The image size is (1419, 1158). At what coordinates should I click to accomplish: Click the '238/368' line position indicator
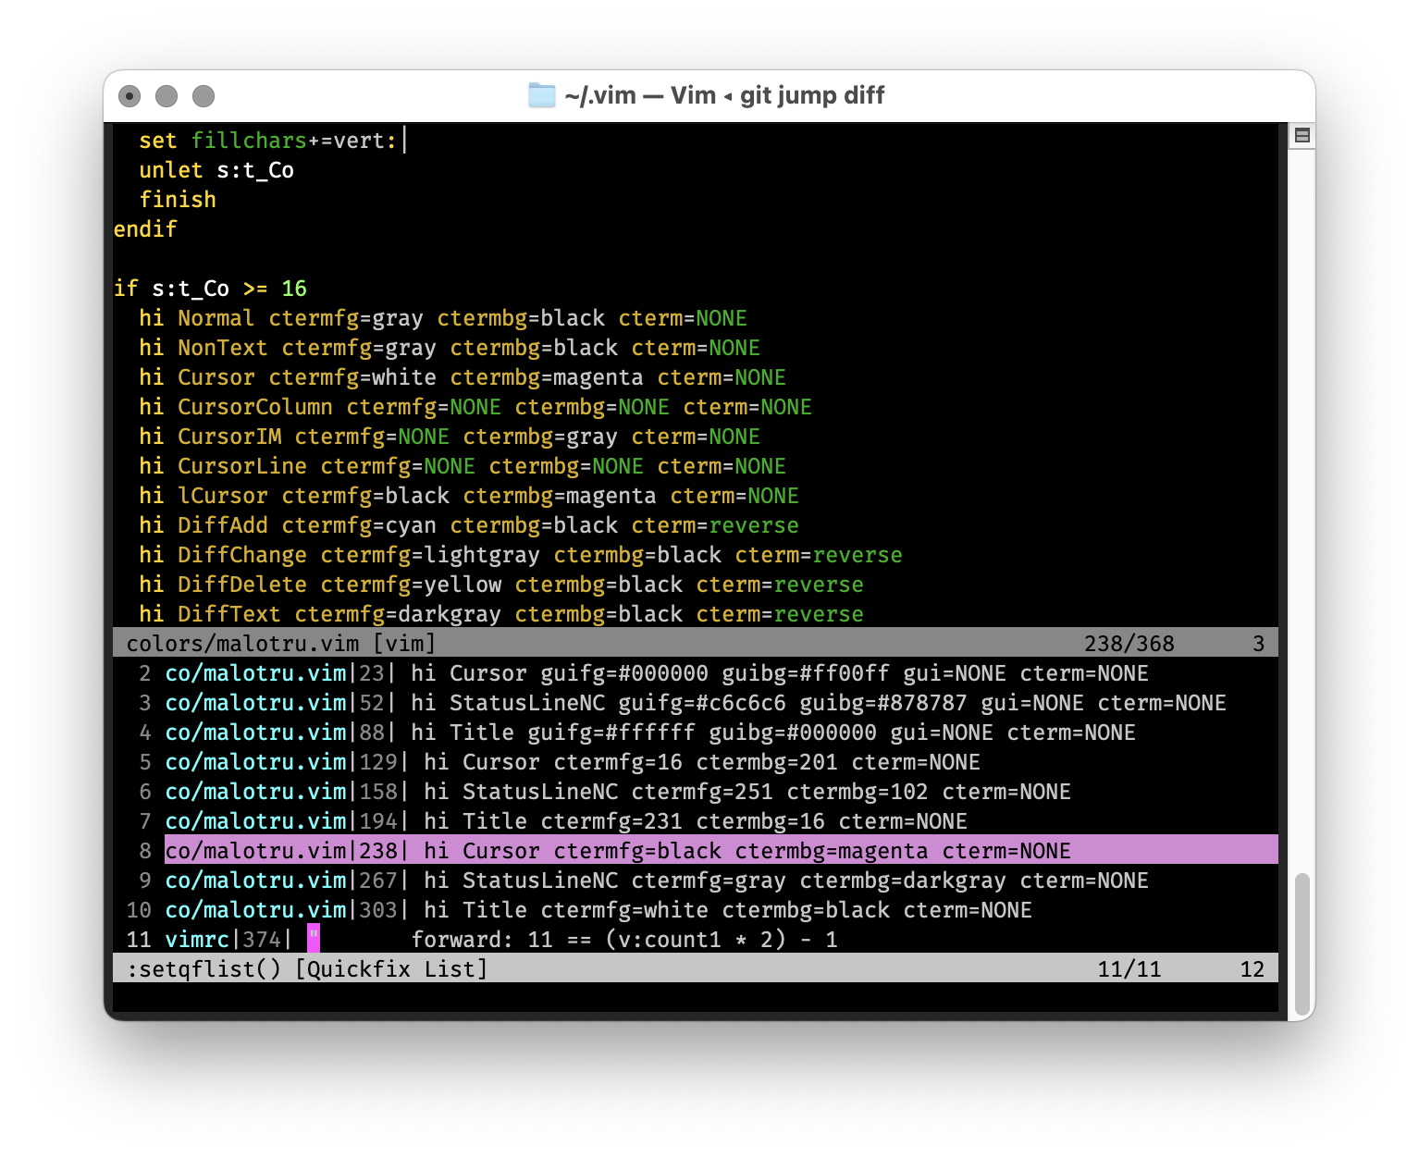point(1129,644)
